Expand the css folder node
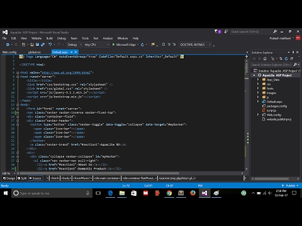Viewport: 302px width, 226px height. [x=258, y=84]
